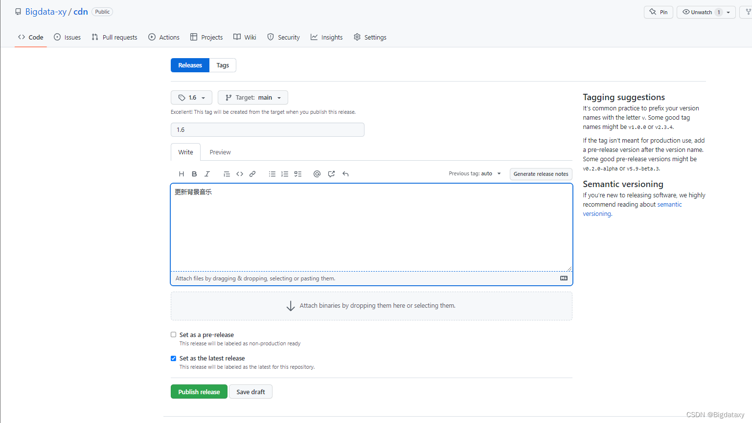Image resolution: width=752 pixels, height=423 pixels.
Task: Open the Pull requests tab
Action: [x=114, y=37]
